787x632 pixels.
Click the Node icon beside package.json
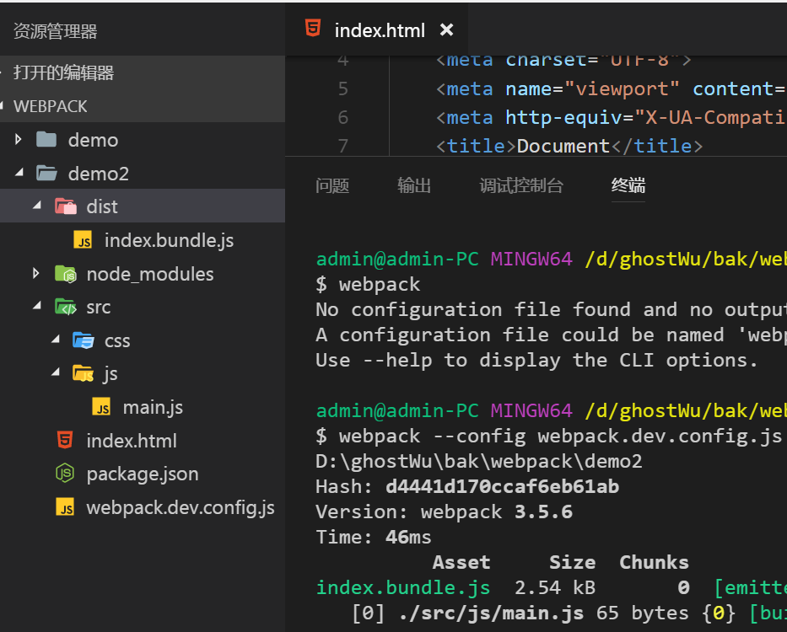[65, 474]
